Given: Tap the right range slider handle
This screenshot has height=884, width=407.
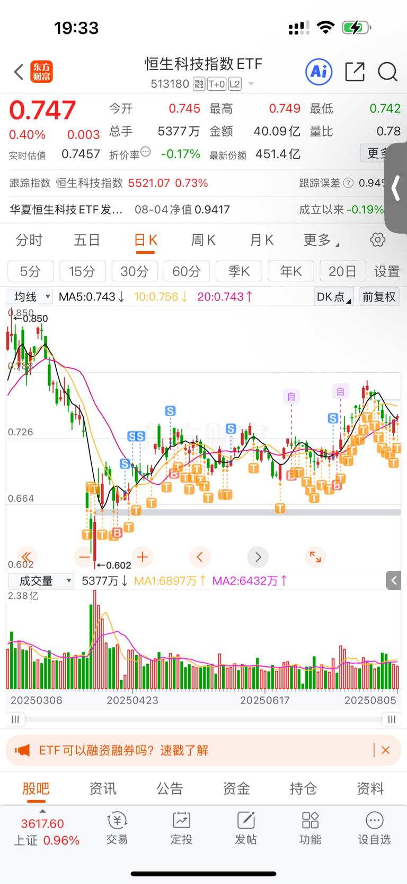Looking at the screenshot, I should click(x=392, y=719).
